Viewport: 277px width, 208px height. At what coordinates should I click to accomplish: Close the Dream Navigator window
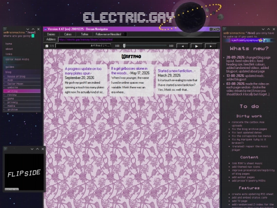point(218,29)
